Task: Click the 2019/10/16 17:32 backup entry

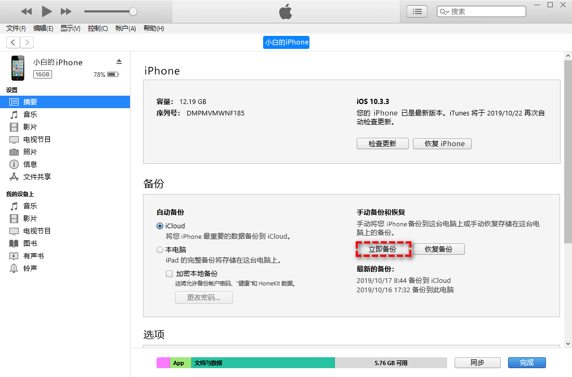Action: (x=405, y=290)
